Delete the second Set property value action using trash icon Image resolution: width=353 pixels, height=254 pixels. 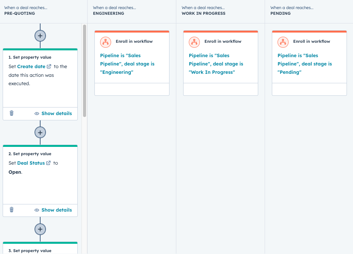tap(11, 210)
